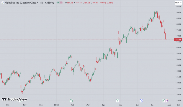
Task: Click the 150.00 price axis label
Action: tap(179, 59)
